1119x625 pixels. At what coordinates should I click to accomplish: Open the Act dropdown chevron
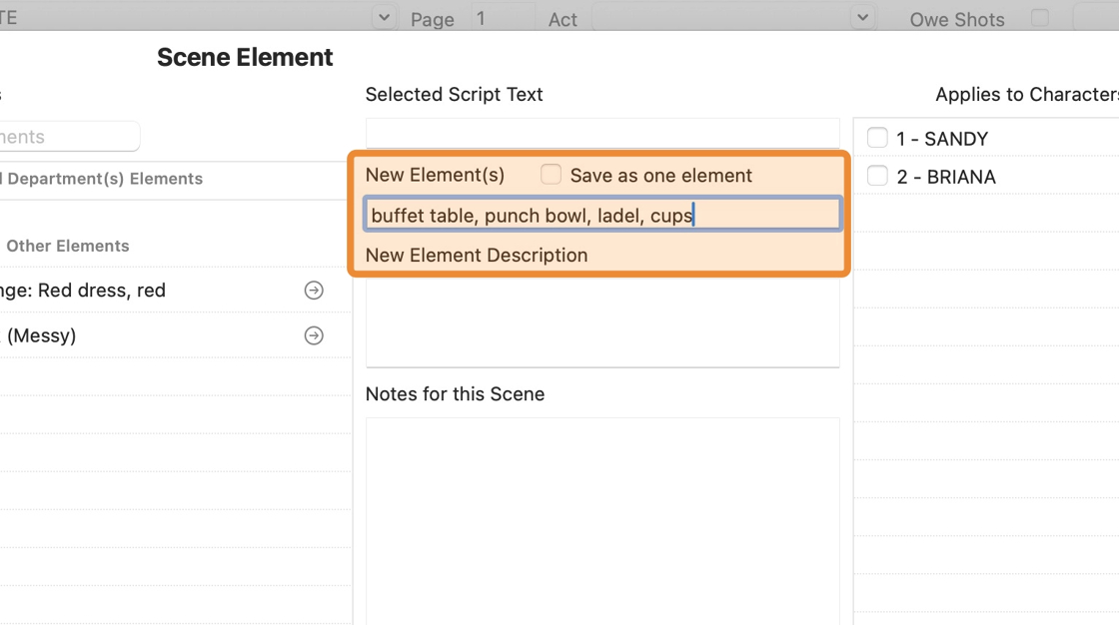(862, 18)
